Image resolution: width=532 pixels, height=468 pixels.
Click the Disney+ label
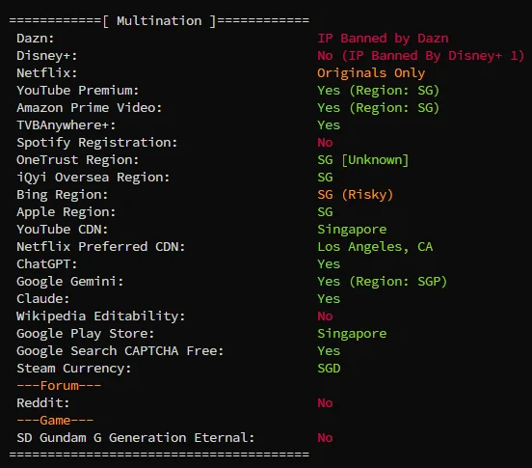click(x=47, y=56)
